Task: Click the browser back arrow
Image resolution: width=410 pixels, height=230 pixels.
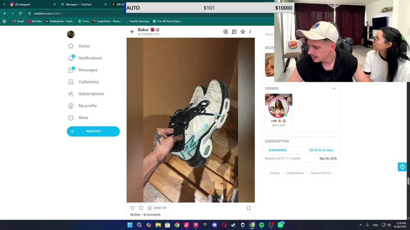Action: 5,13
